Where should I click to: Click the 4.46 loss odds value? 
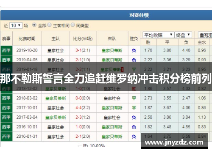pyautogui.click(x=186, y=50)
